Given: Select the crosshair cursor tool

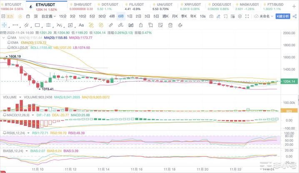Looking at the screenshot, I should point(4,25).
